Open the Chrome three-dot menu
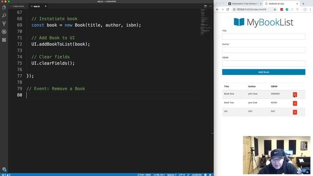Viewport: 313px width, 176px height. click(x=310, y=9)
